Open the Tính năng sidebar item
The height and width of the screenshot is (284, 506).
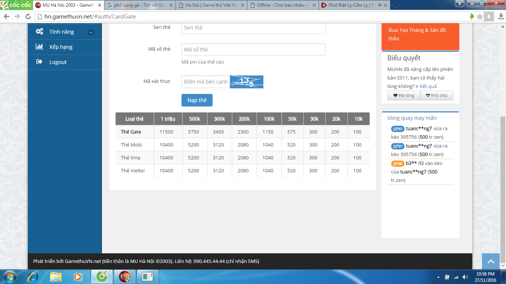[64, 32]
